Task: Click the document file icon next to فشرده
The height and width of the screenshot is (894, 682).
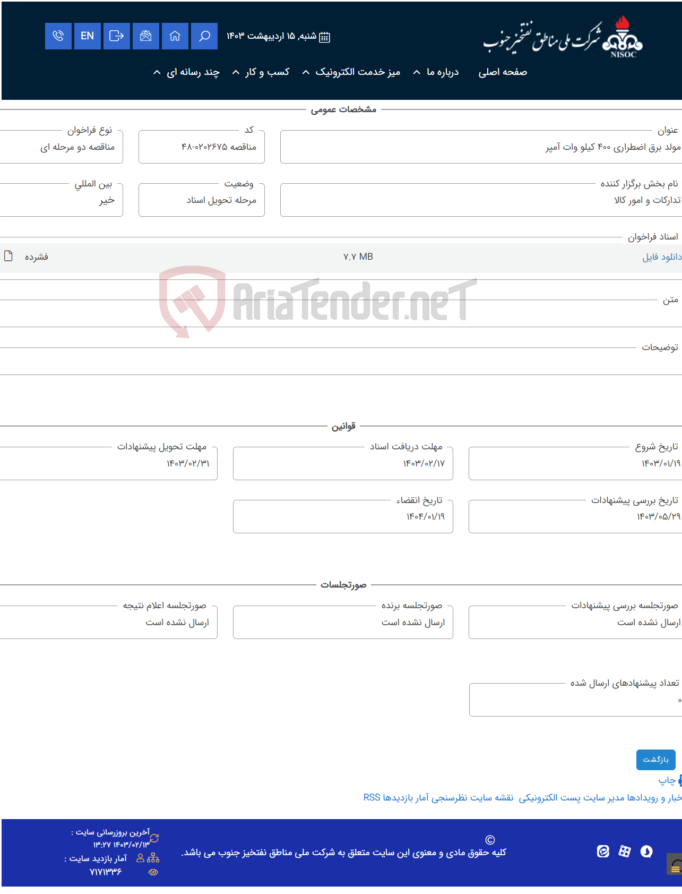Action: coord(8,256)
